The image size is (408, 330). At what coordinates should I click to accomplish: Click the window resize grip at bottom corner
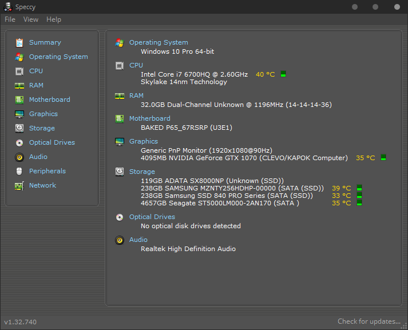[x=404, y=326]
